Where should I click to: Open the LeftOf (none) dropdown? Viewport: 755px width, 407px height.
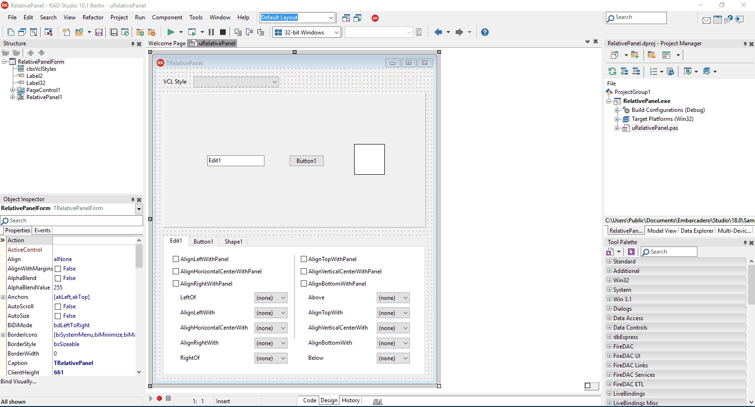[x=271, y=298]
